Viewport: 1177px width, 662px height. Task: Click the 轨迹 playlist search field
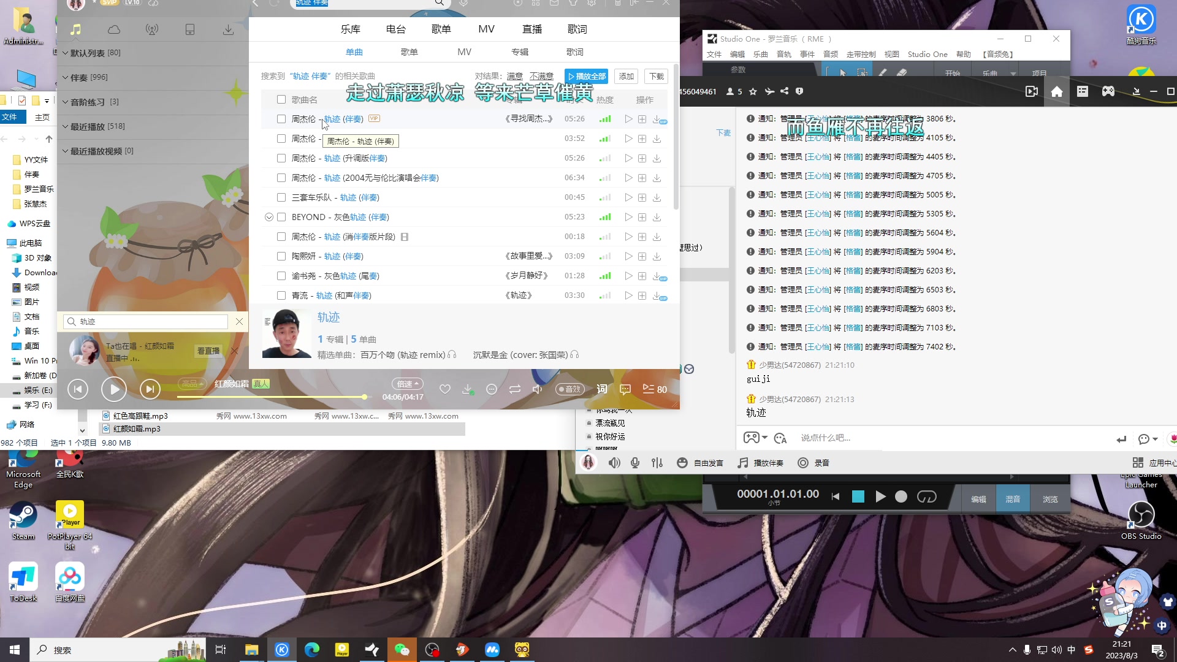146,322
